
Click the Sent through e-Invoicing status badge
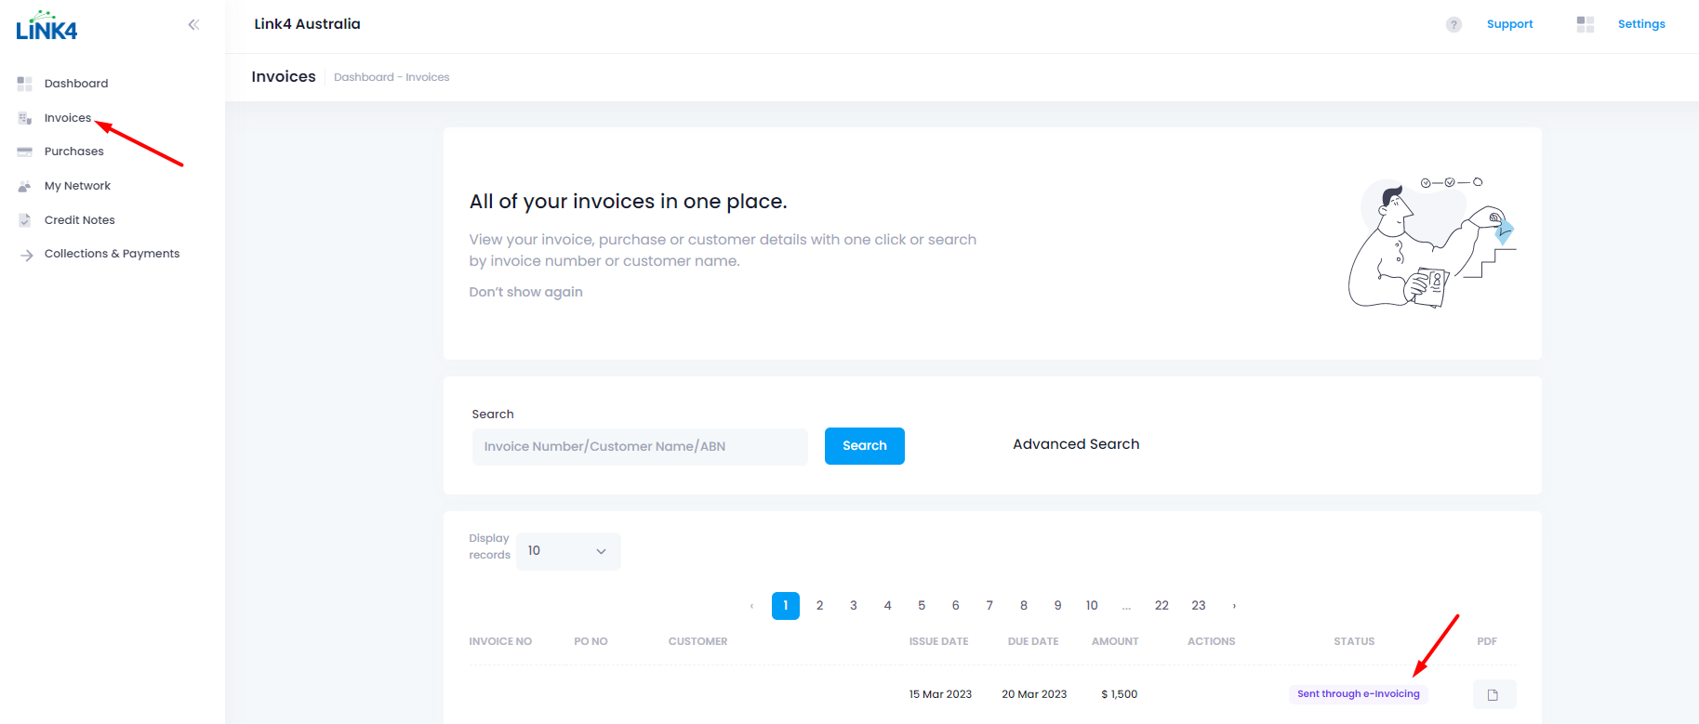pos(1359,694)
